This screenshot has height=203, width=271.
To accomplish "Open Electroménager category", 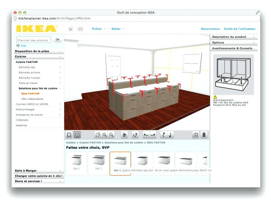I will point(25,109).
